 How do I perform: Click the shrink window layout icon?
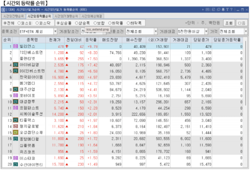(x=213, y=10)
